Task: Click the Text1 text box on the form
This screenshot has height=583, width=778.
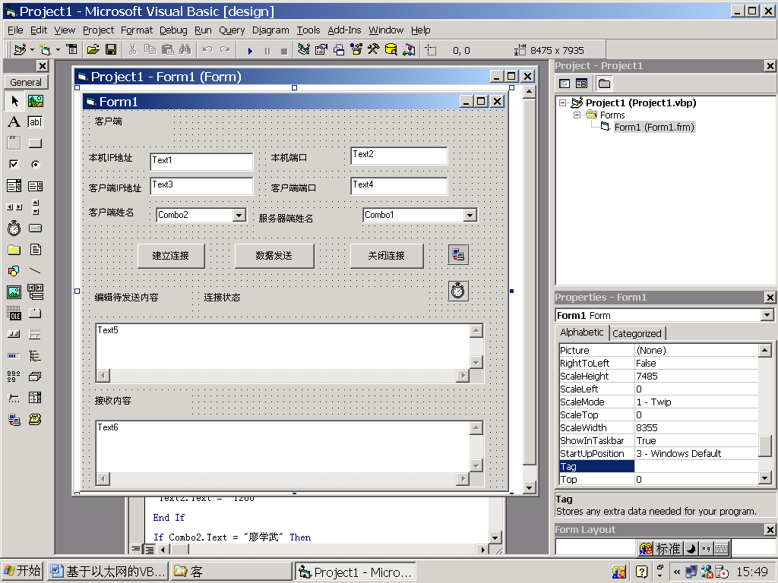Action: coord(201,162)
